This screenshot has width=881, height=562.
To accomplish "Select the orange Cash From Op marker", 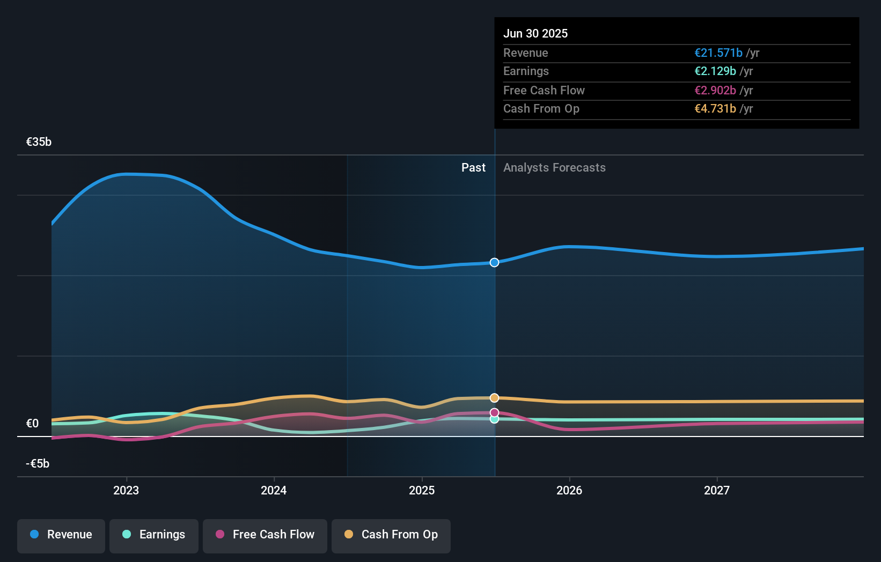I will (x=494, y=397).
